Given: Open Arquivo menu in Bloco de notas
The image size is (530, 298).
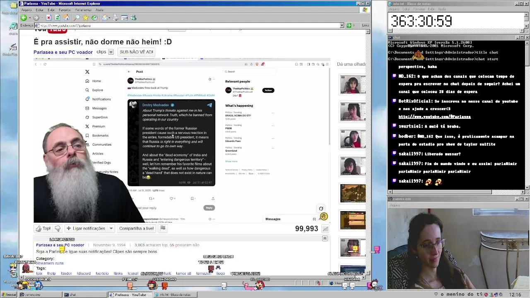Looking at the screenshot, I should (394, 9).
